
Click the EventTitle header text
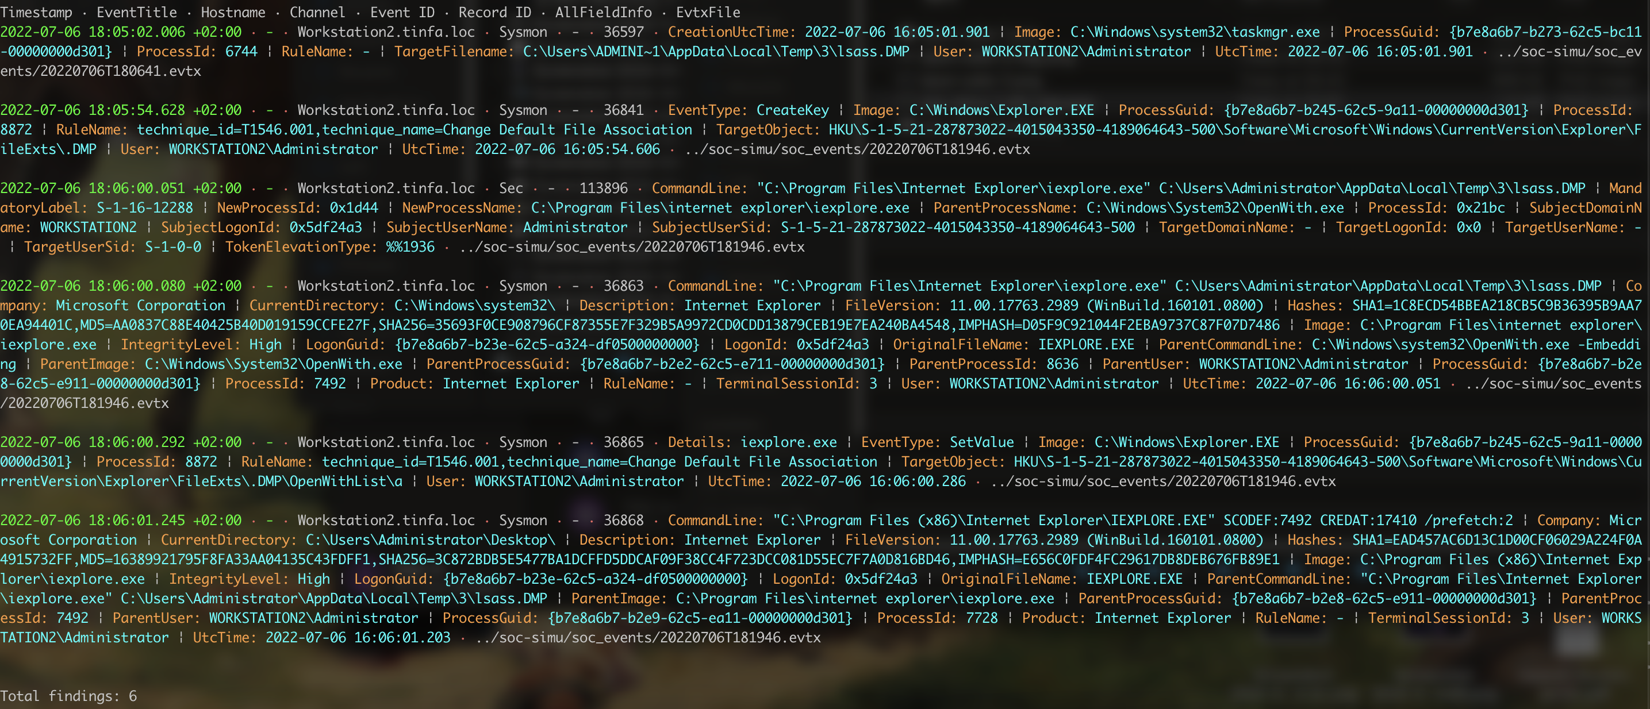[136, 12]
